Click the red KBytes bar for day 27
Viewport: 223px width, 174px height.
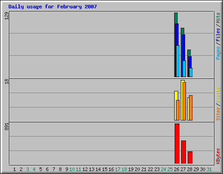point(183,152)
